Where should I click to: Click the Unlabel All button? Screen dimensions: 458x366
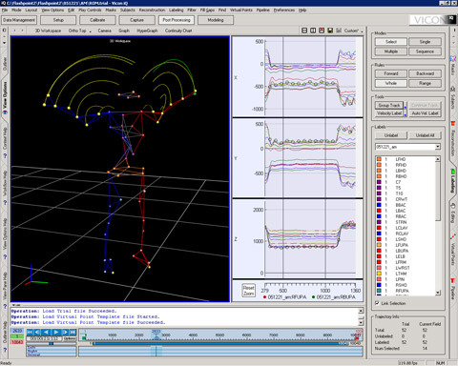click(425, 135)
